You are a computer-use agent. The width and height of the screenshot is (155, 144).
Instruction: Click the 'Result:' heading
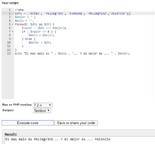point(11,134)
